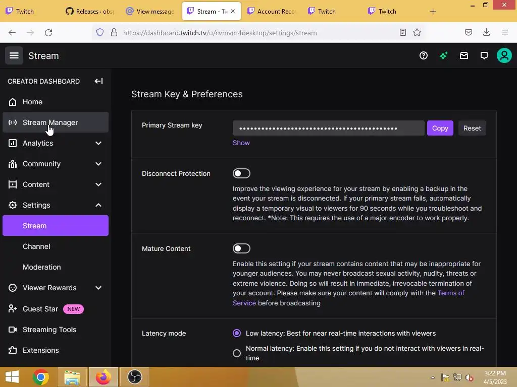Image resolution: width=517 pixels, height=387 pixels.
Task: Switch to the Account Recovery tab
Action: tap(272, 12)
